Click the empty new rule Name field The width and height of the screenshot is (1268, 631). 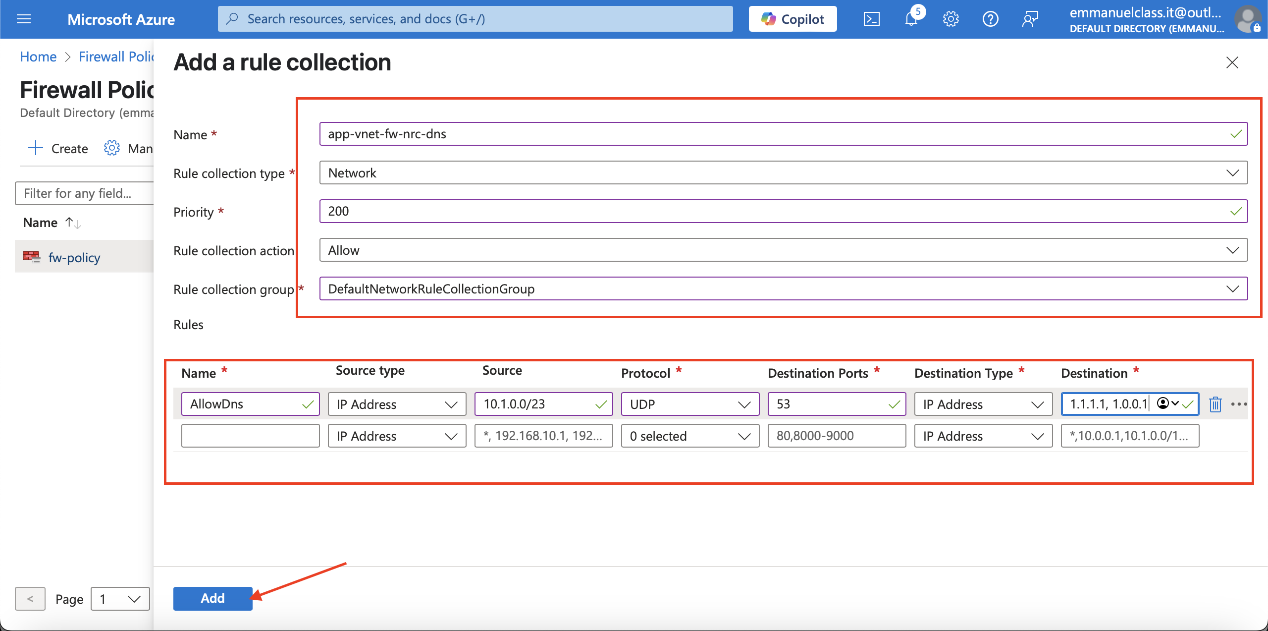(x=251, y=436)
